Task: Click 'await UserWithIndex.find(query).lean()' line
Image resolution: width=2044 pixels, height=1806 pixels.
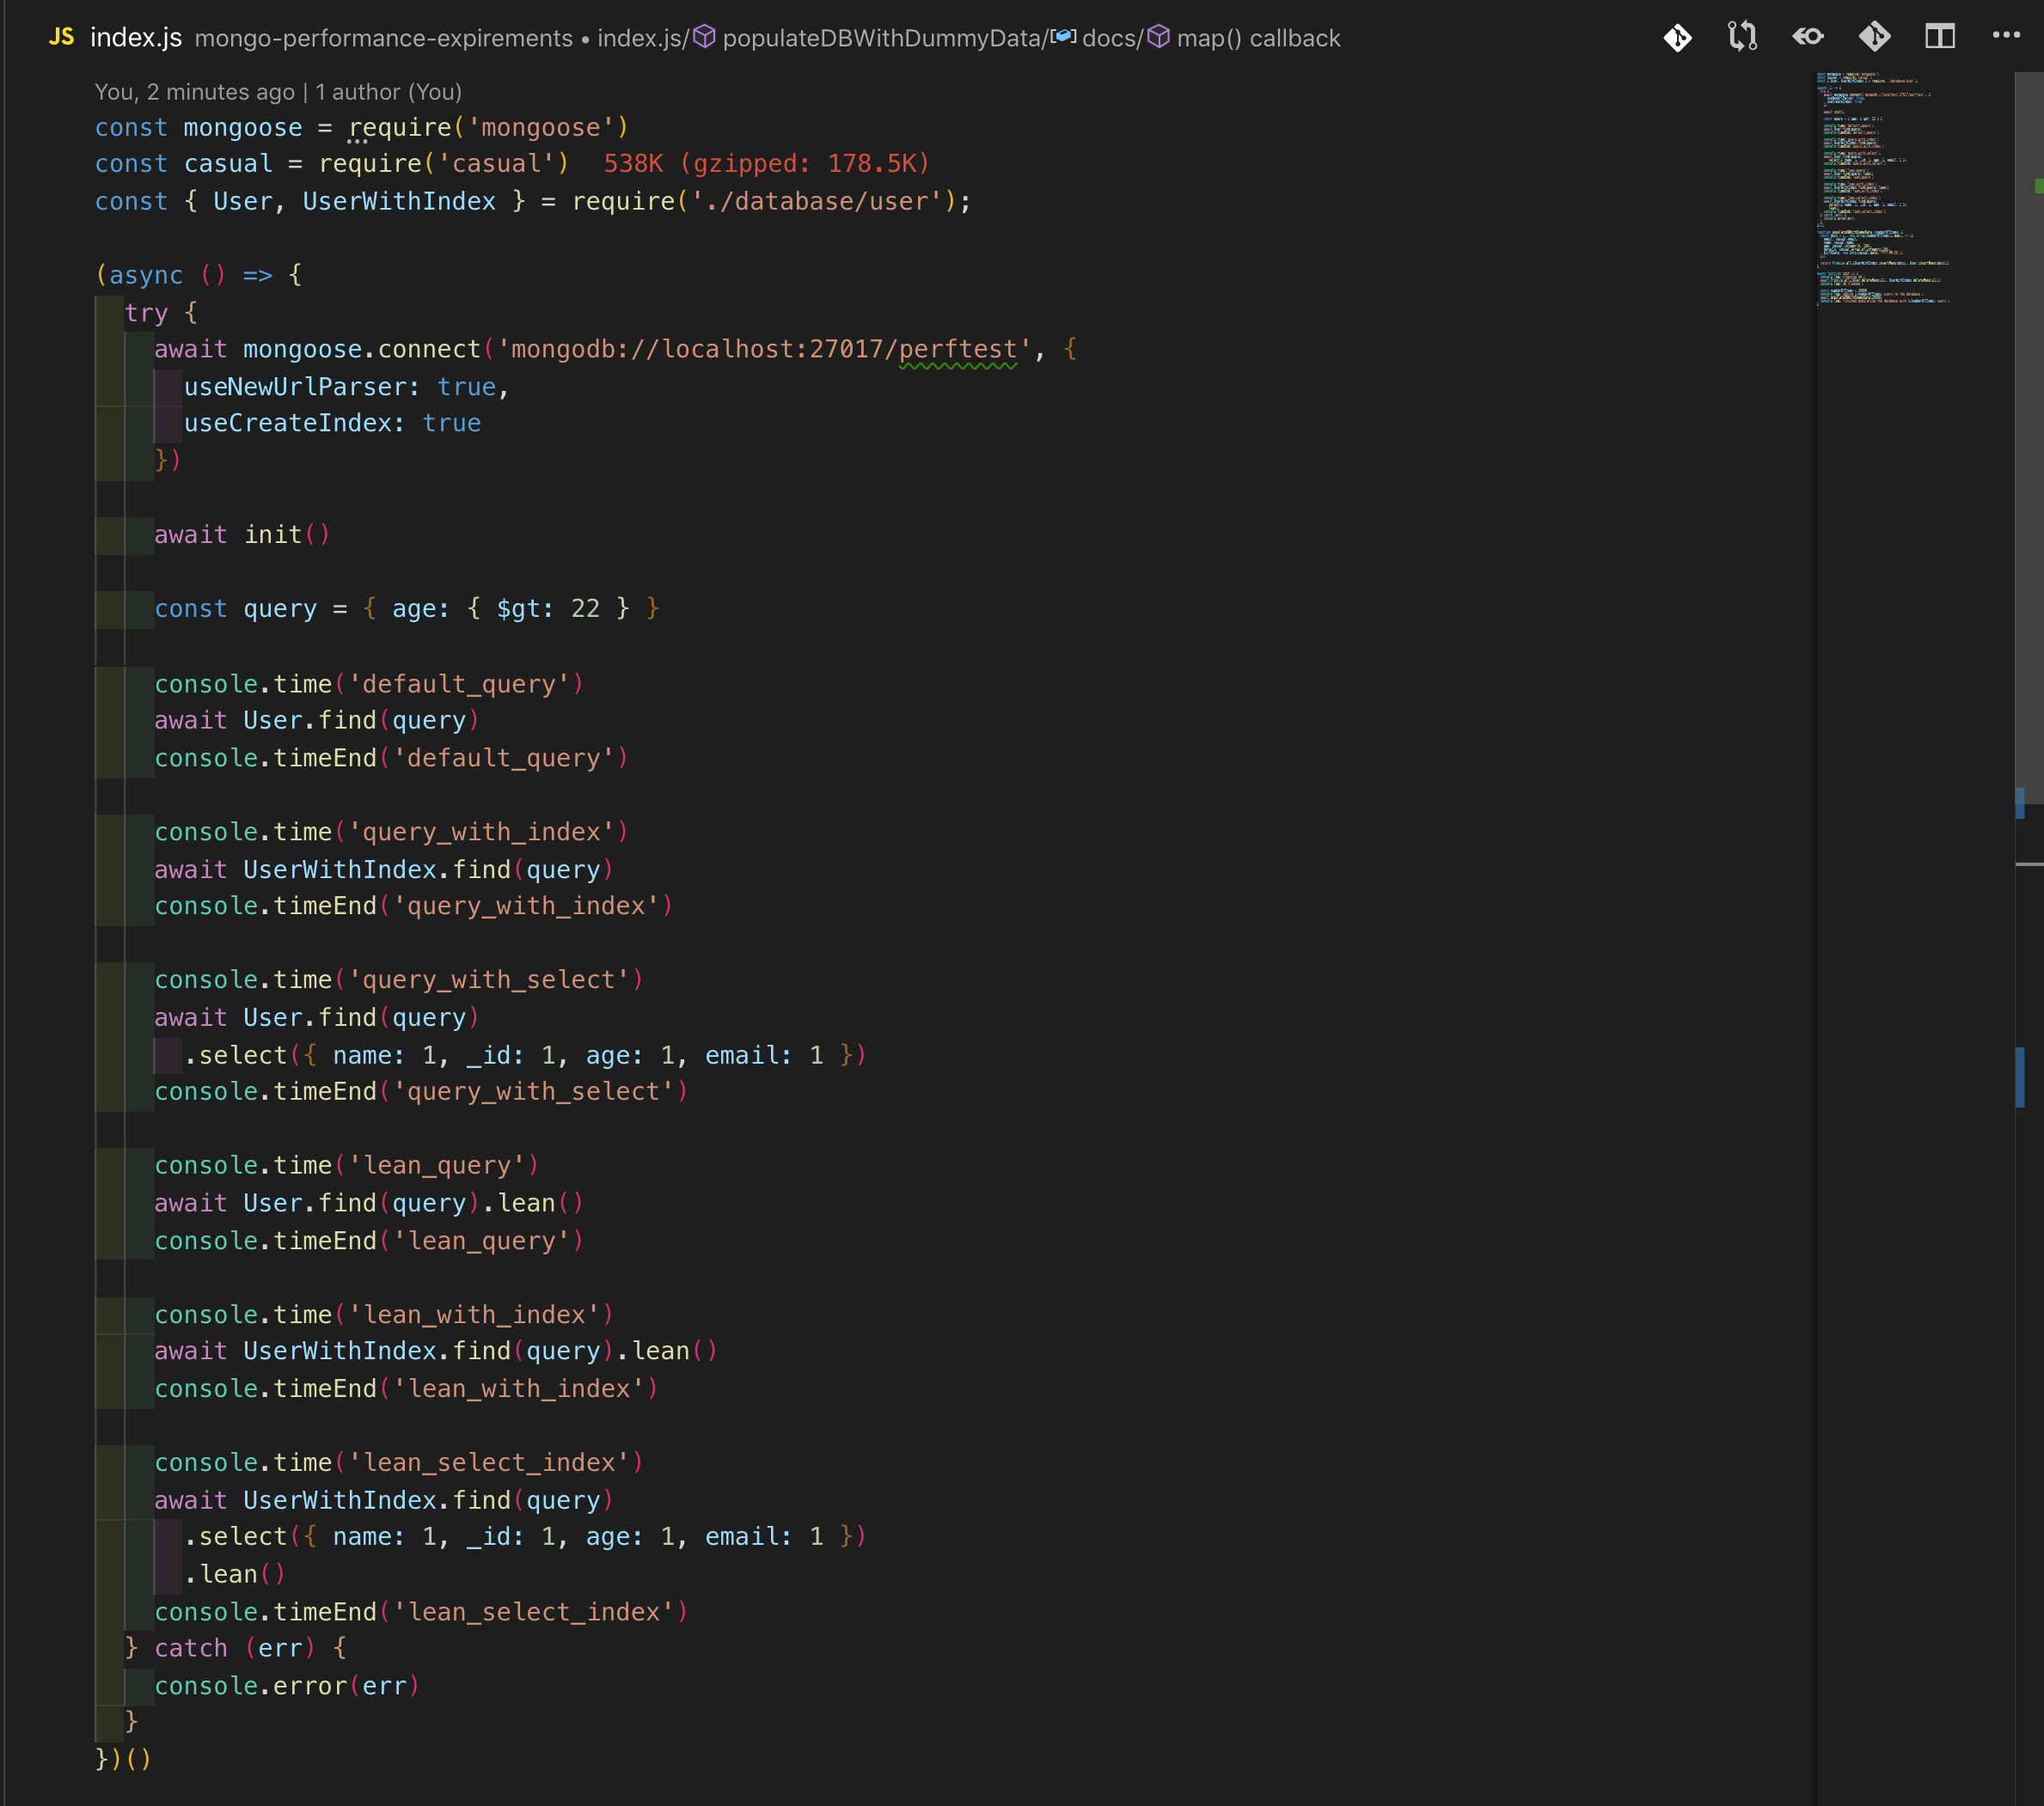Action: point(436,1351)
